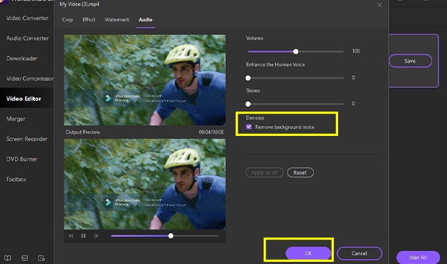Click Start All in the main window

coord(418,258)
